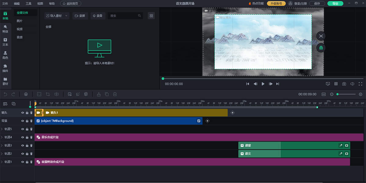Open the 特效 effects panel in sidebar
366x183 pixels.
(x=5, y=29)
